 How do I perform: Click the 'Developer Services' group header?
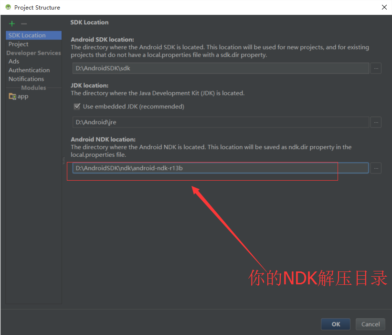coord(33,53)
